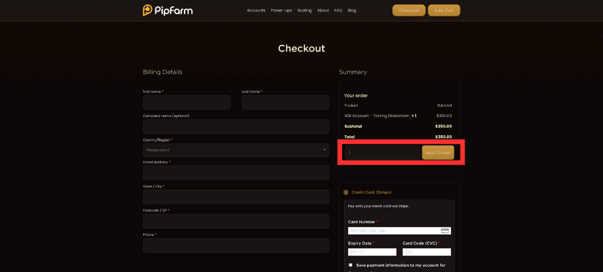603x272 pixels.
Task: Open the Country/Region dropdown
Action: (236, 150)
